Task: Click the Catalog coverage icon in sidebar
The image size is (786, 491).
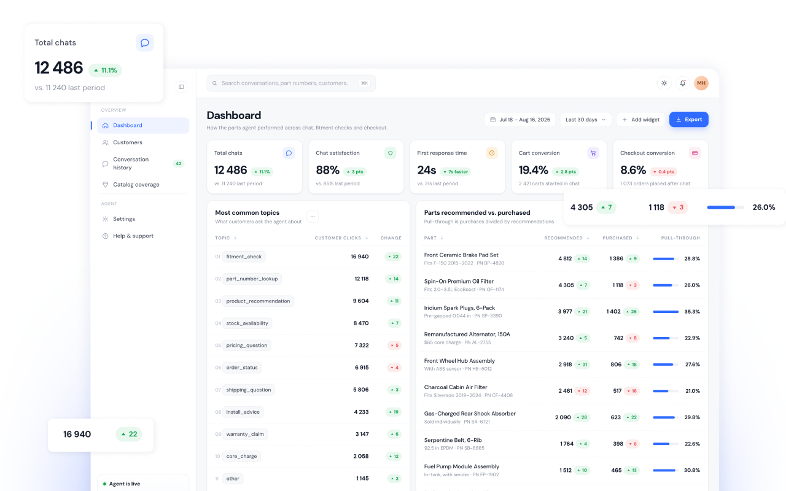Action: pyautogui.click(x=106, y=185)
